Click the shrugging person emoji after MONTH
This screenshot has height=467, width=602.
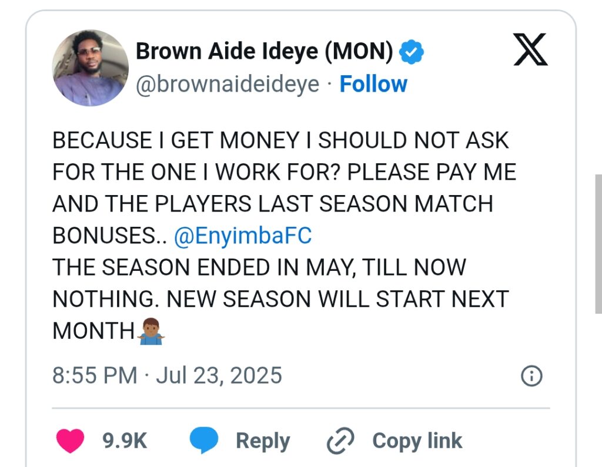click(x=152, y=331)
